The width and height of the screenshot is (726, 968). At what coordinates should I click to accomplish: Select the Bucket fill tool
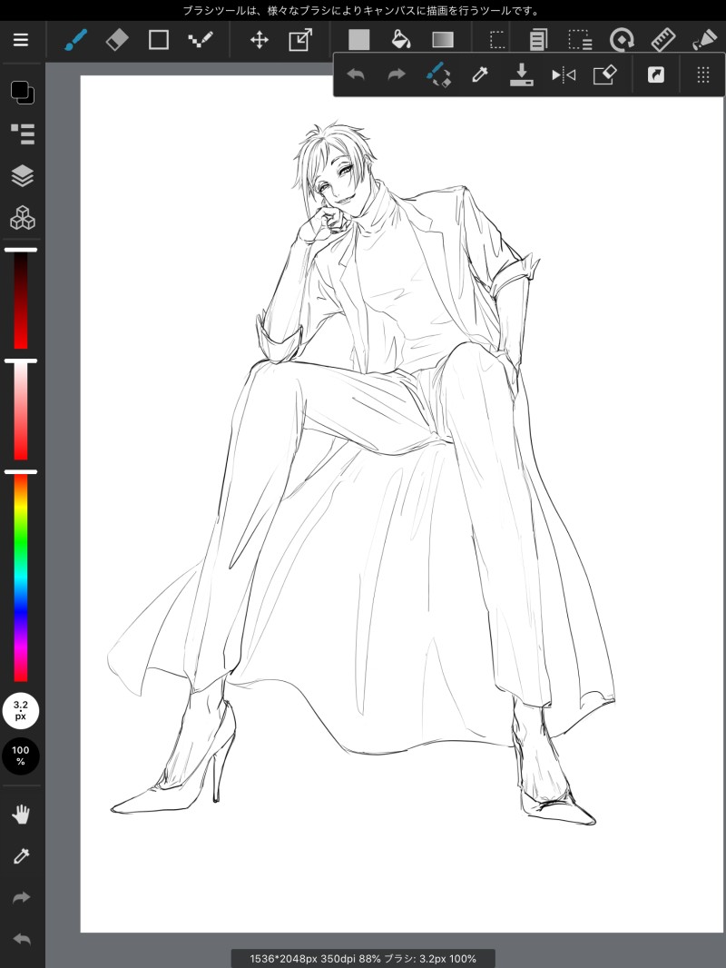pos(401,40)
